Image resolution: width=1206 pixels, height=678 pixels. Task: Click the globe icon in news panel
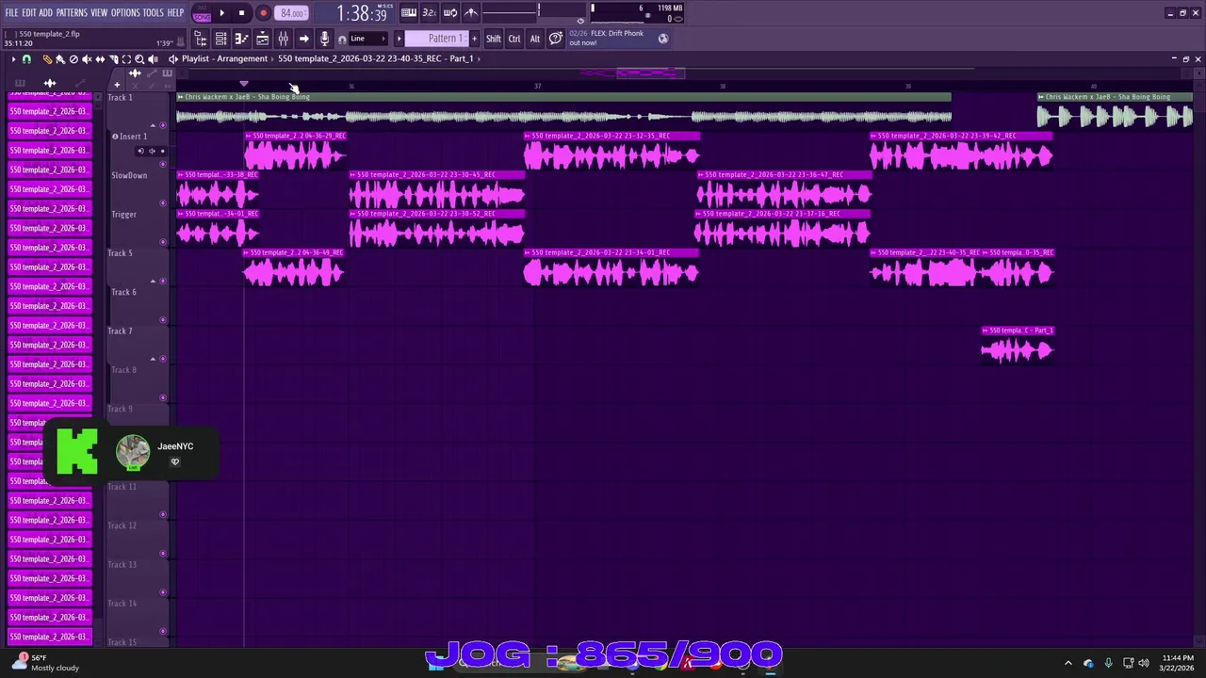click(x=663, y=39)
